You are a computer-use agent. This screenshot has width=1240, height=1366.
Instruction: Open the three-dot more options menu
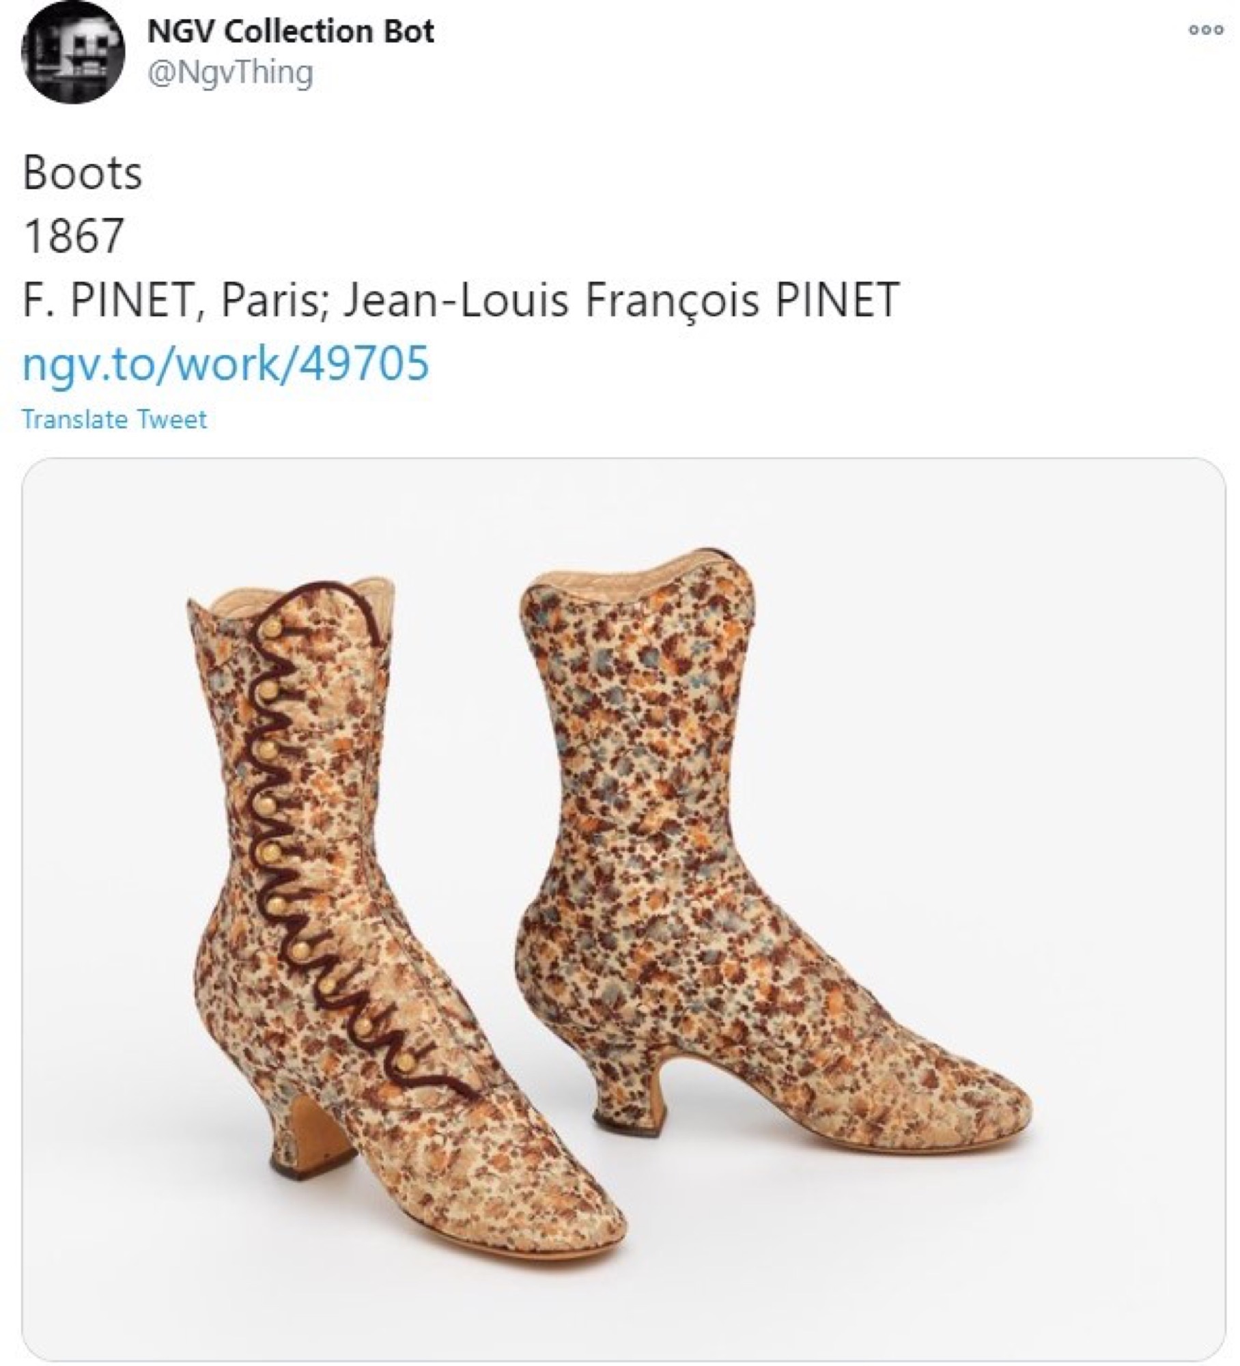[1206, 30]
